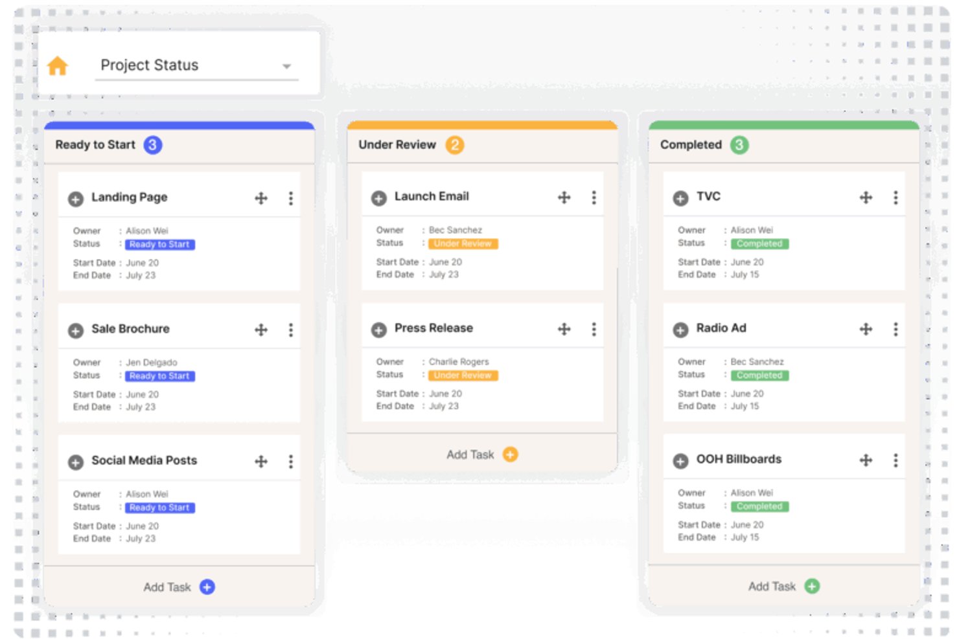This screenshot has width=959, height=639.
Task: Click owner name Charlie Rogers
Action: pos(459,362)
